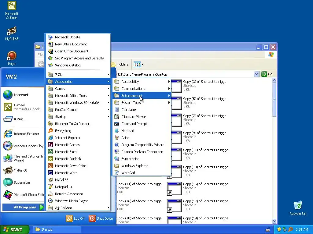
Task: Launch Command Prompt
Action: (x=142, y=124)
